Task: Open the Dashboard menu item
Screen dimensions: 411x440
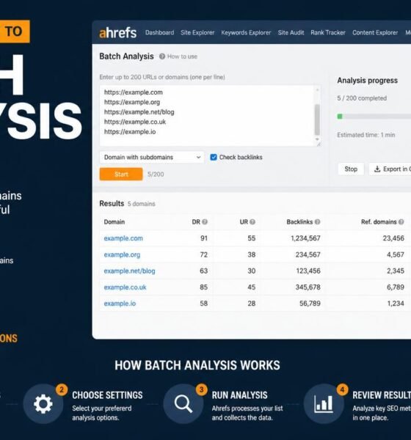Action: click(159, 32)
